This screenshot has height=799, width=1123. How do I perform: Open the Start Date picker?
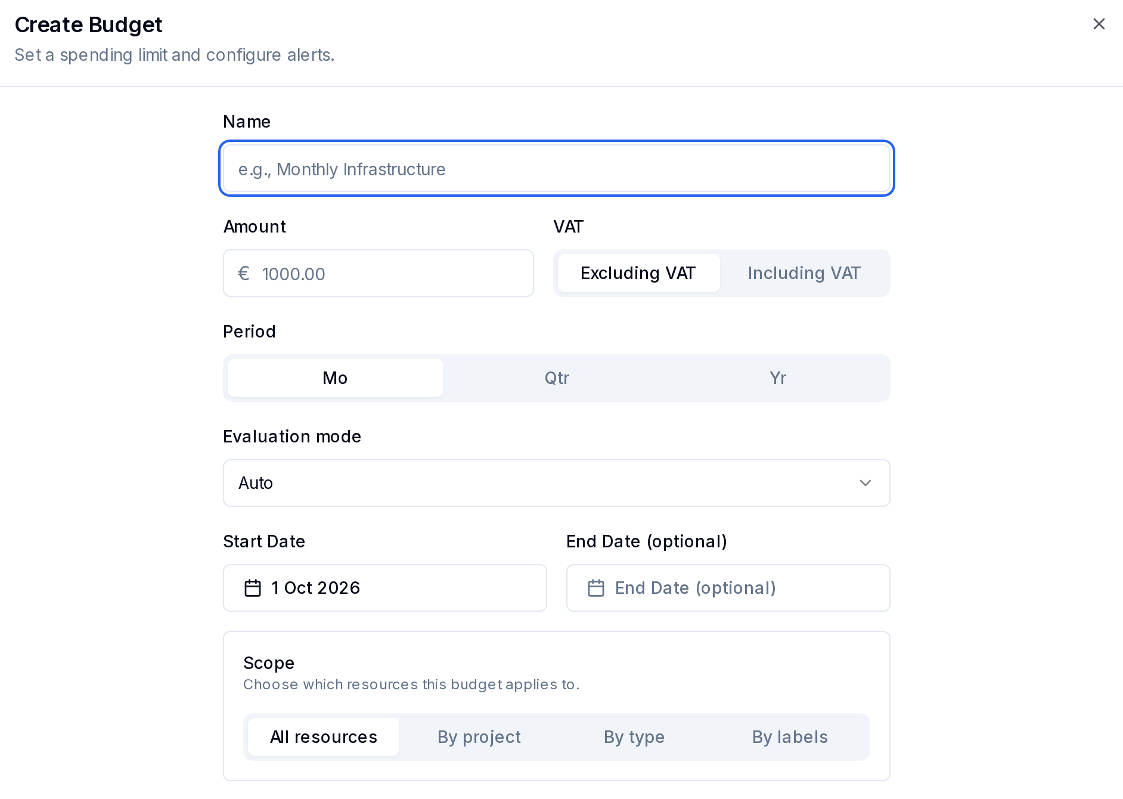pyautogui.click(x=385, y=588)
